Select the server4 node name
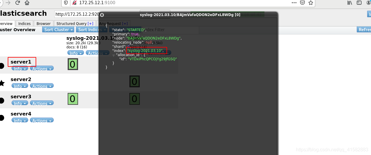This screenshot has width=371, height=155. coord(21,114)
